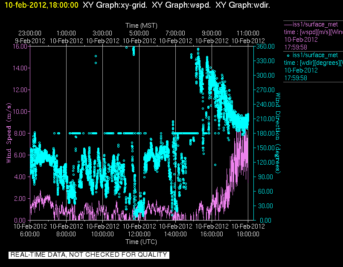Click the 60.00 wind direction tick label
Viewport: 343px width, 267px height.
click(x=265, y=192)
